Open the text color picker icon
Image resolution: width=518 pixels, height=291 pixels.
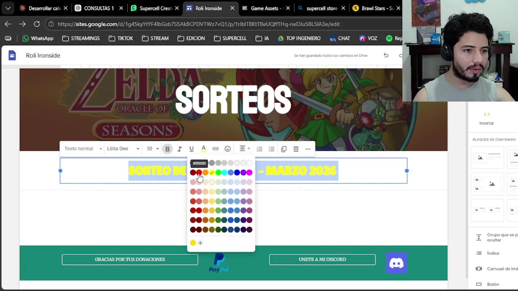click(x=204, y=149)
